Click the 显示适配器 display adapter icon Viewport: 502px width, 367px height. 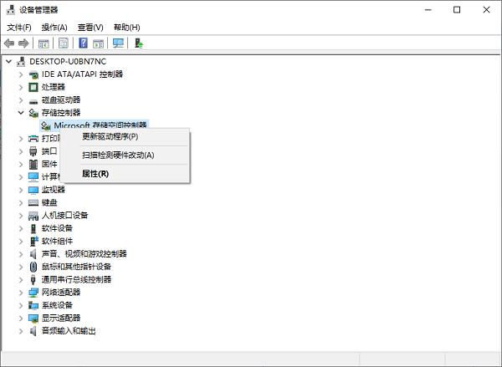(33, 319)
